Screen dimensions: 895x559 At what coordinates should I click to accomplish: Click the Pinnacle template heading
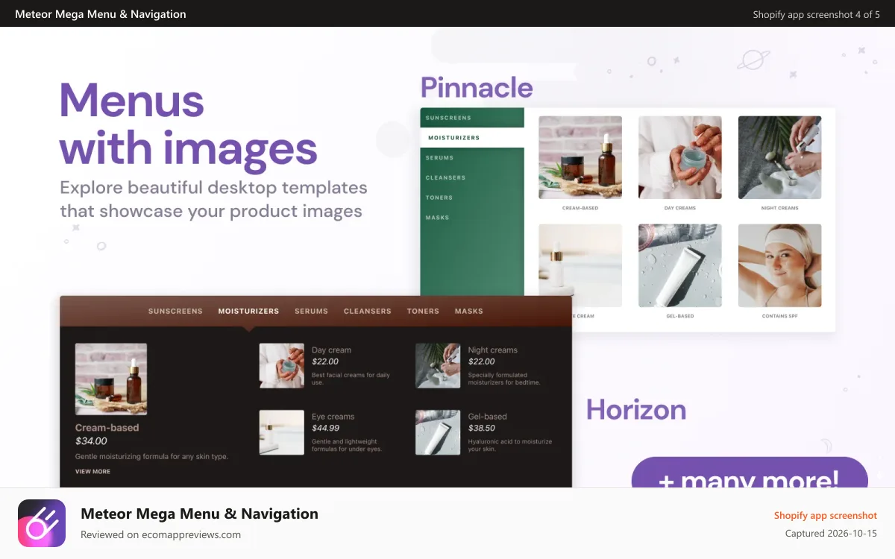coord(477,88)
